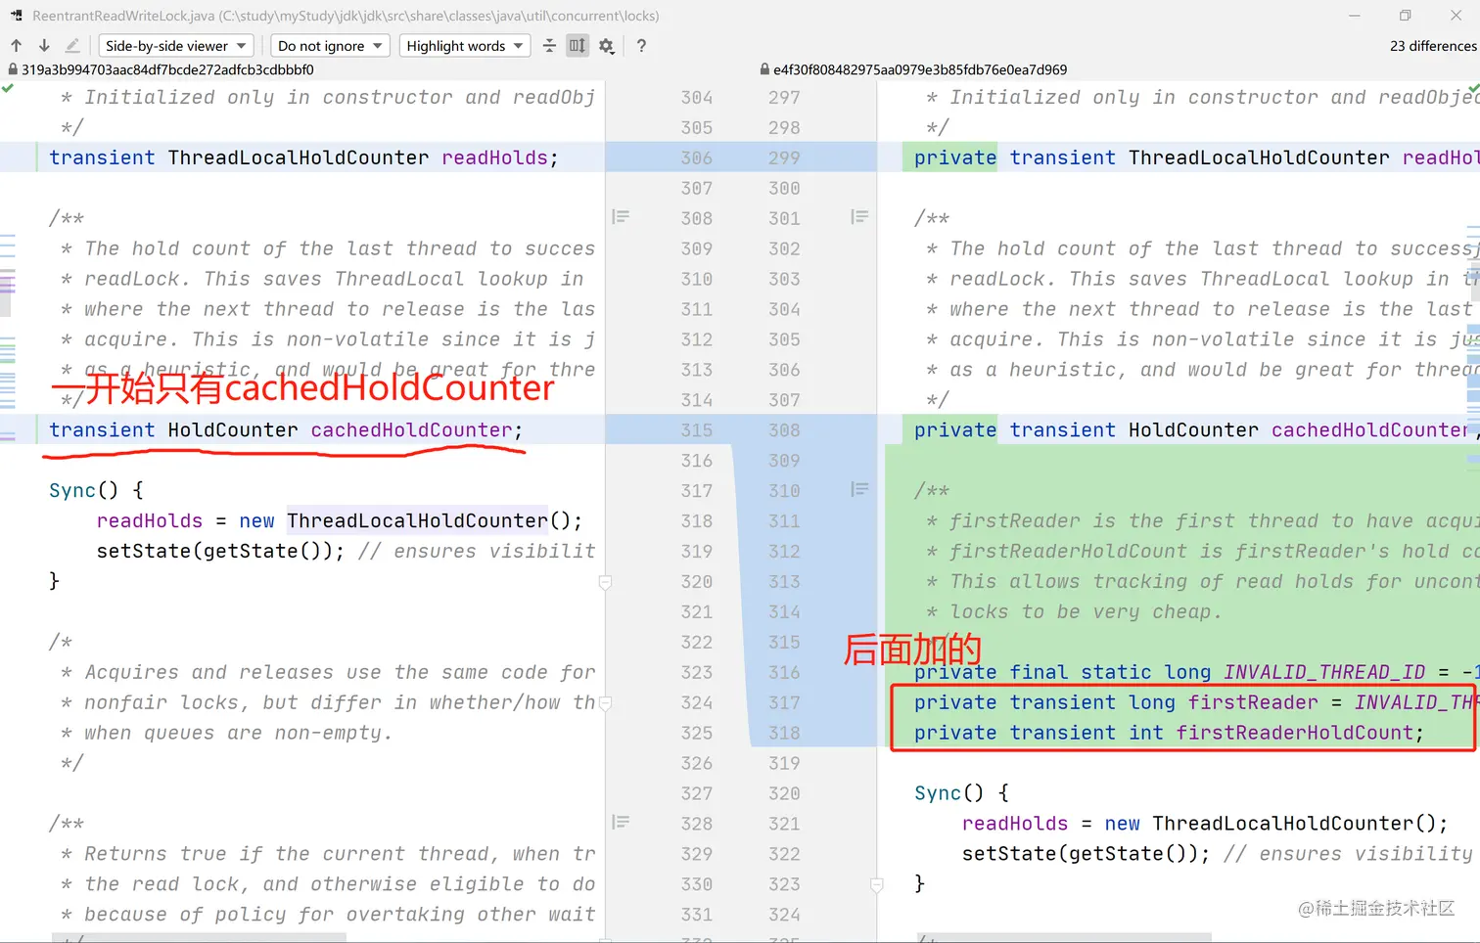This screenshot has width=1480, height=943.
Task: Click 'private final static long INVALID_THREAD_ID' line
Action: tap(1196, 672)
